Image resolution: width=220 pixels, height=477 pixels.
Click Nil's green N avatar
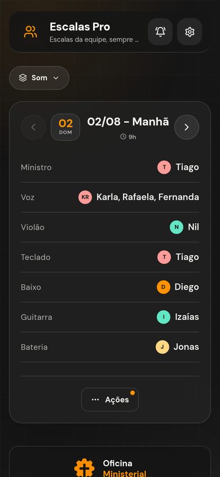pos(177,227)
